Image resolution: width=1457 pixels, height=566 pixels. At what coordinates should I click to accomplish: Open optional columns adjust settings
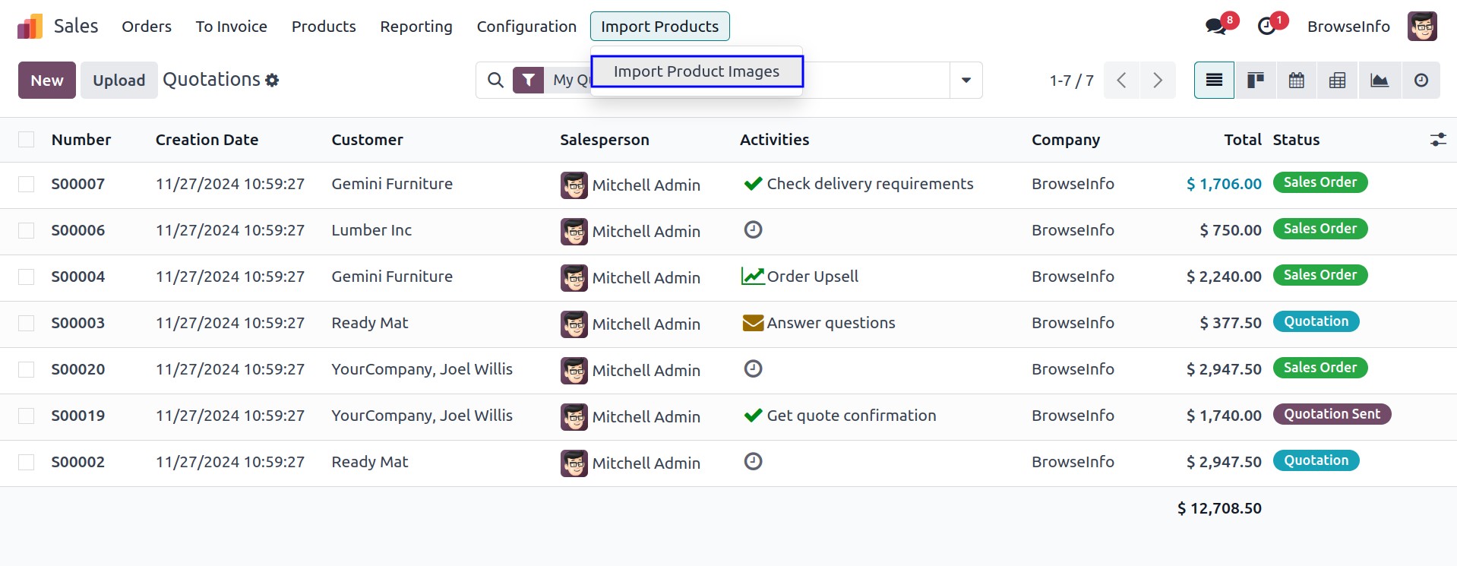click(1437, 140)
